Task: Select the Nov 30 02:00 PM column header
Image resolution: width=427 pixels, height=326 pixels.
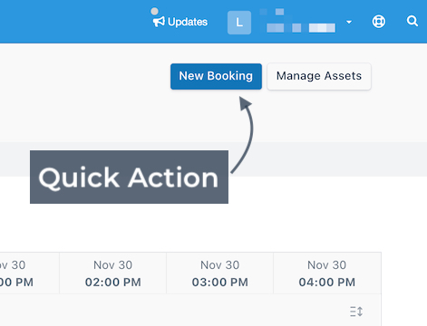Action: (x=112, y=273)
